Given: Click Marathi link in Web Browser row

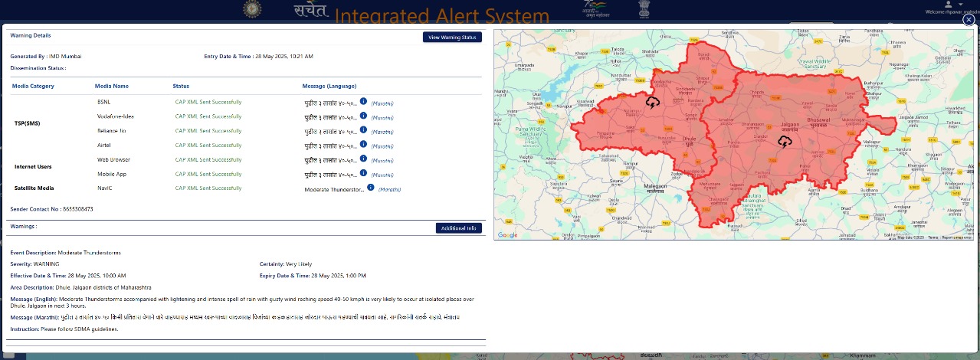Looking at the screenshot, I should [x=382, y=161].
